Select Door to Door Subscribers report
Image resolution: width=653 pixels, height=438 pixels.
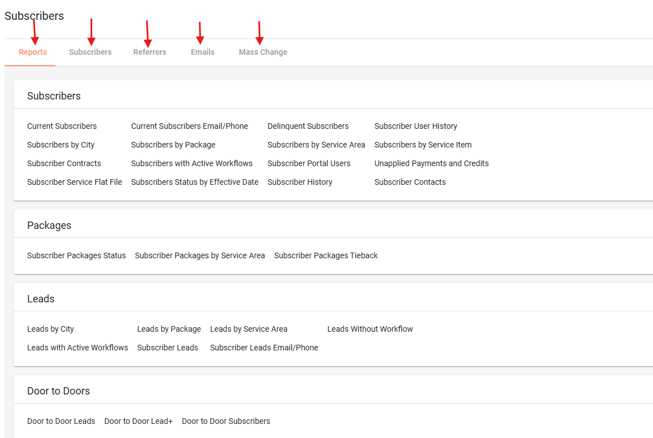[226, 421]
